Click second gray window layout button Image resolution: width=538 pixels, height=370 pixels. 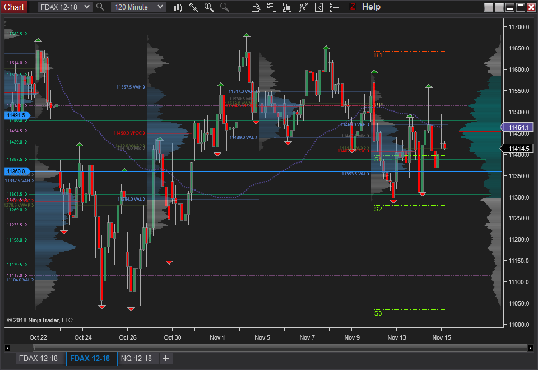pyautogui.click(x=499, y=7)
